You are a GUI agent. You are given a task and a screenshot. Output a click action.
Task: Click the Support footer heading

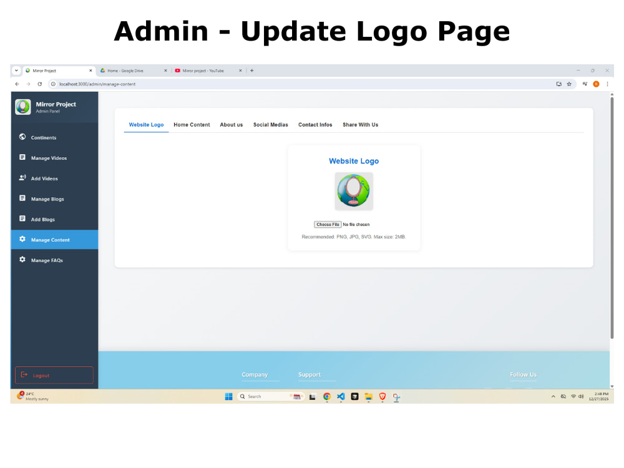pos(310,374)
